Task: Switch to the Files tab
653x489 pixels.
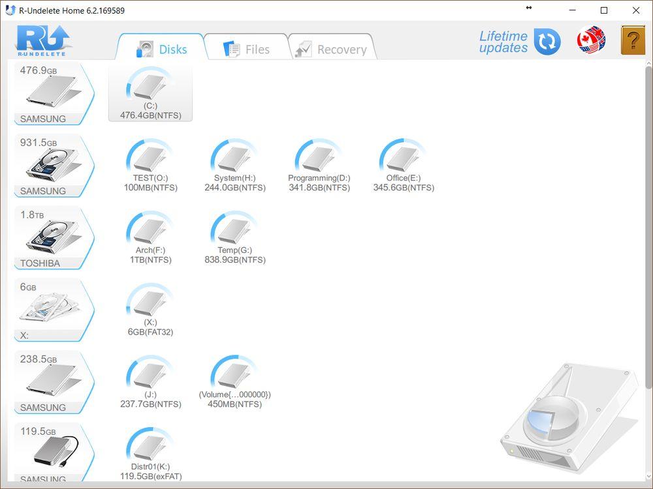Action: tap(247, 48)
